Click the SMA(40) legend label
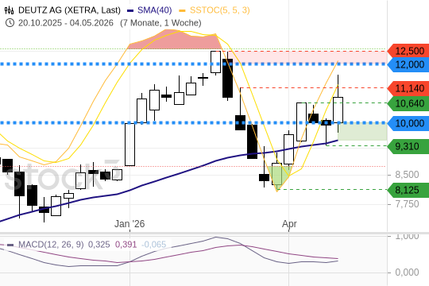 click(155, 10)
